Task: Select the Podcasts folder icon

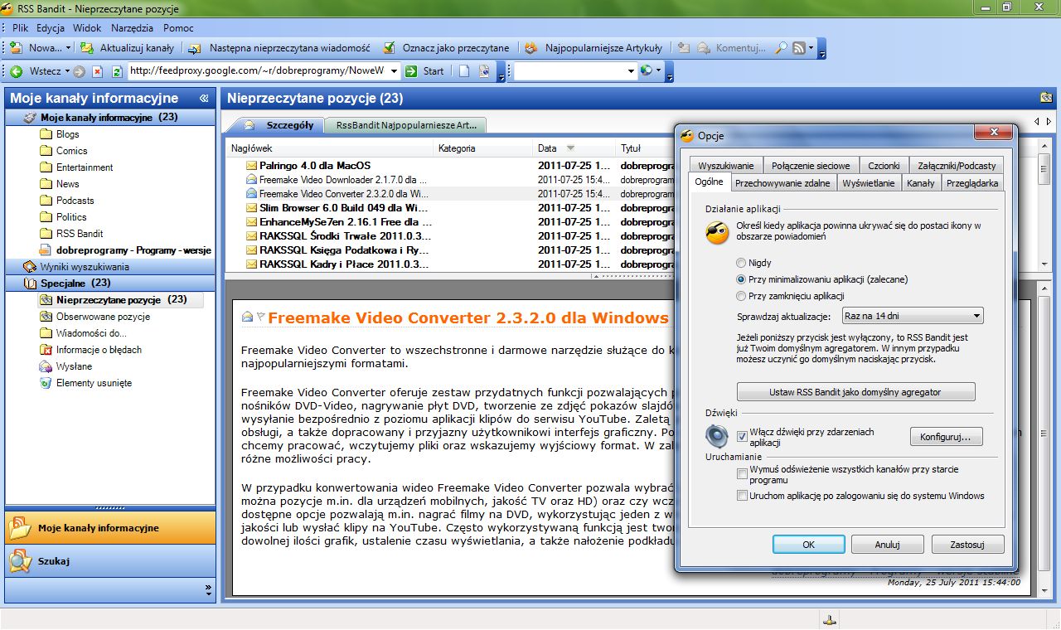Action: click(x=46, y=201)
